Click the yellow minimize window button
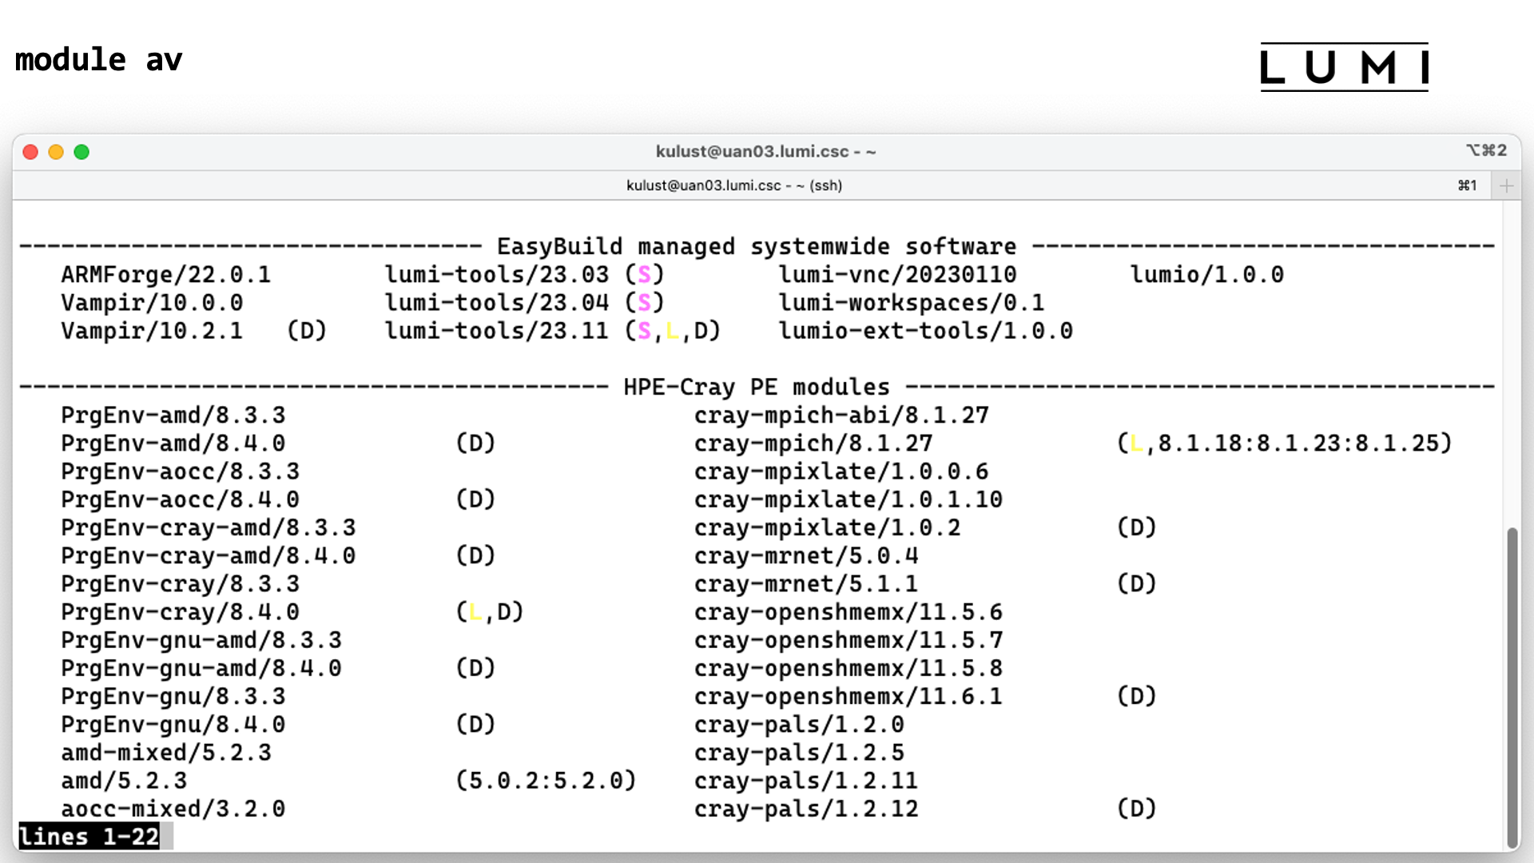The height and width of the screenshot is (863, 1534). [x=56, y=152]
